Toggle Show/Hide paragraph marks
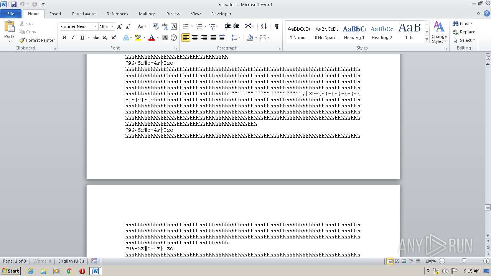491x276 pixels. (276, 26)
